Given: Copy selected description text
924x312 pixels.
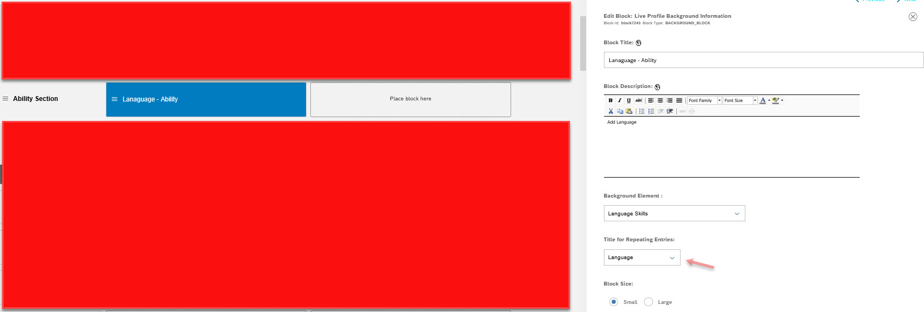Looking at the screenshot, I should (620, 111).
